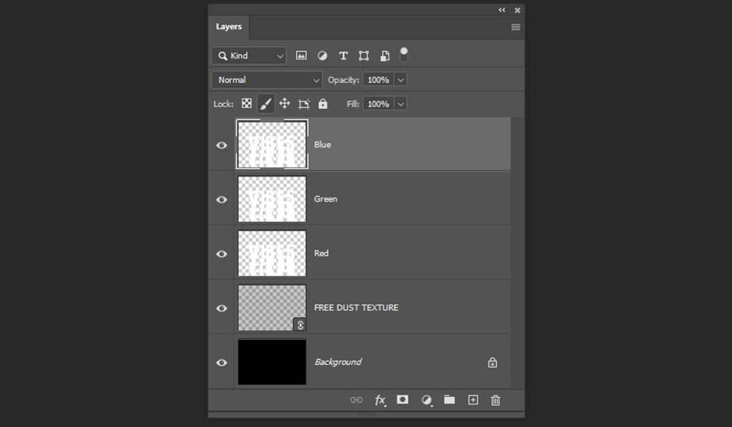Close the Layers panel
The image size is (732, 427).
517,10
